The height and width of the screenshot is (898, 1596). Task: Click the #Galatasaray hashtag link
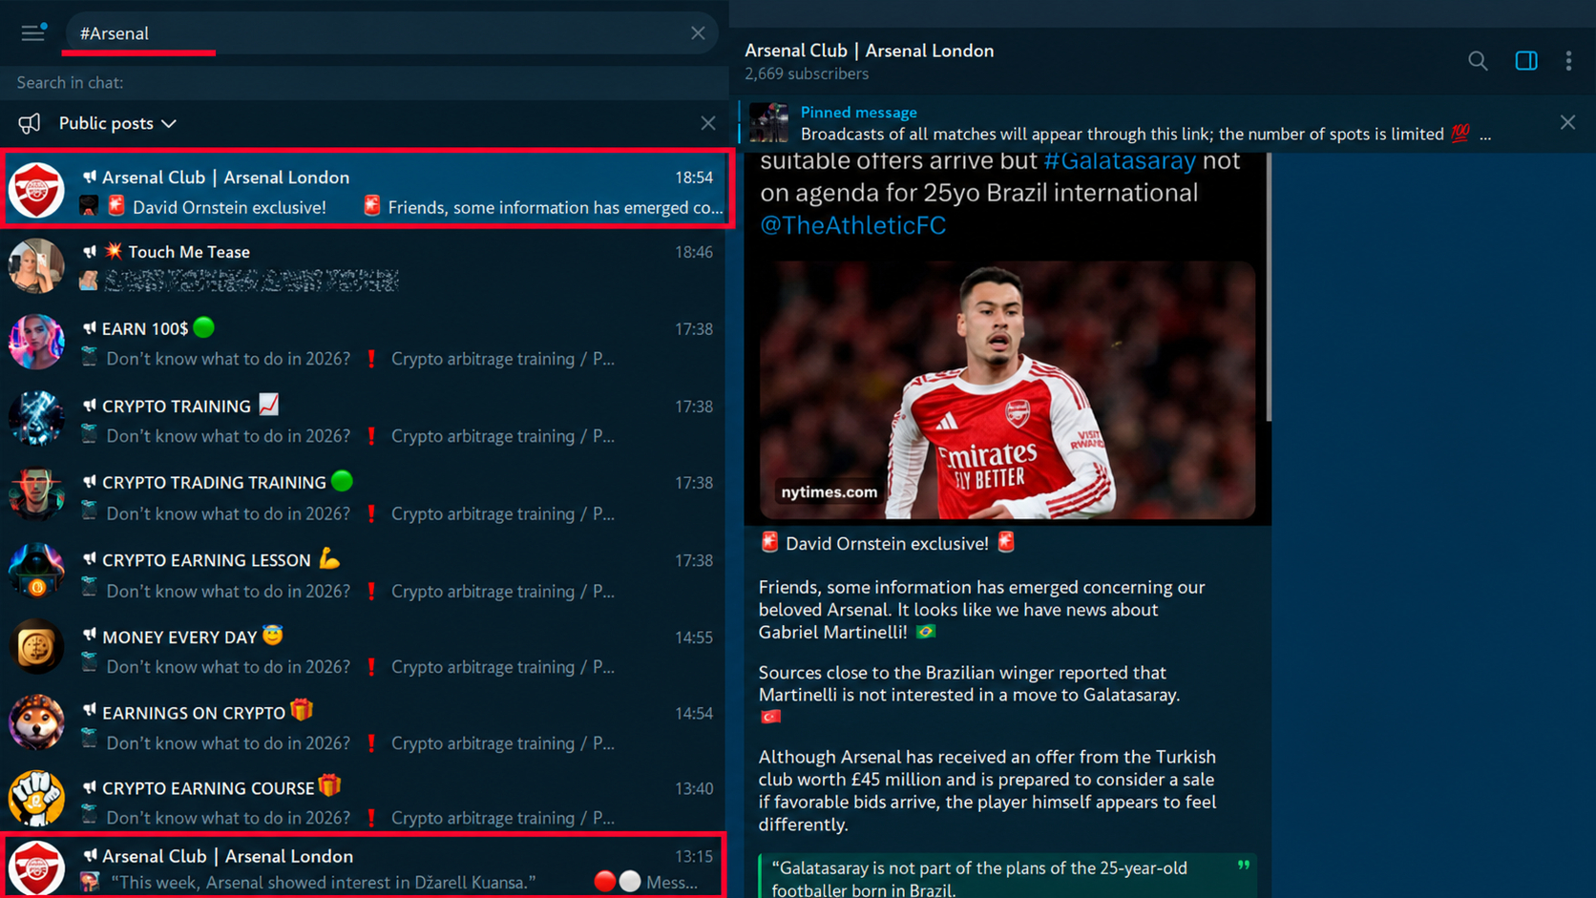[1119, 160]
